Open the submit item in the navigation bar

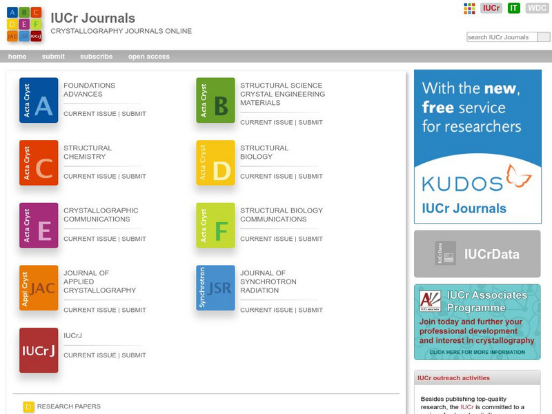(55, 56)
